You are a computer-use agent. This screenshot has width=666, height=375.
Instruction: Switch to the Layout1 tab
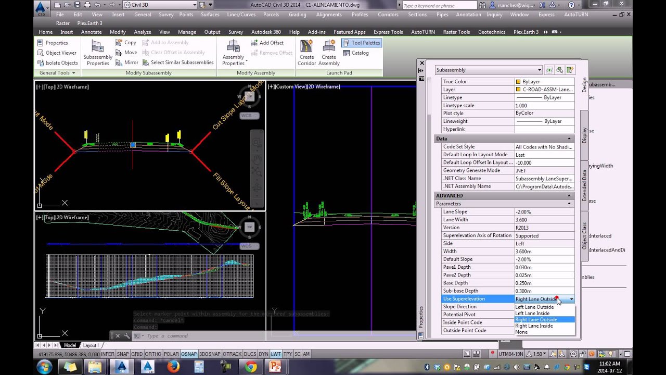coord(91,345)
